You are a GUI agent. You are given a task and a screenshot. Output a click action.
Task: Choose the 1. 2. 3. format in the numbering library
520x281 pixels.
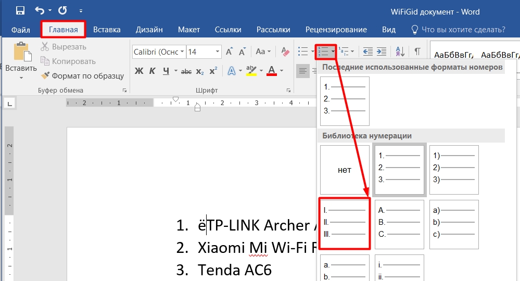point(399,170)
